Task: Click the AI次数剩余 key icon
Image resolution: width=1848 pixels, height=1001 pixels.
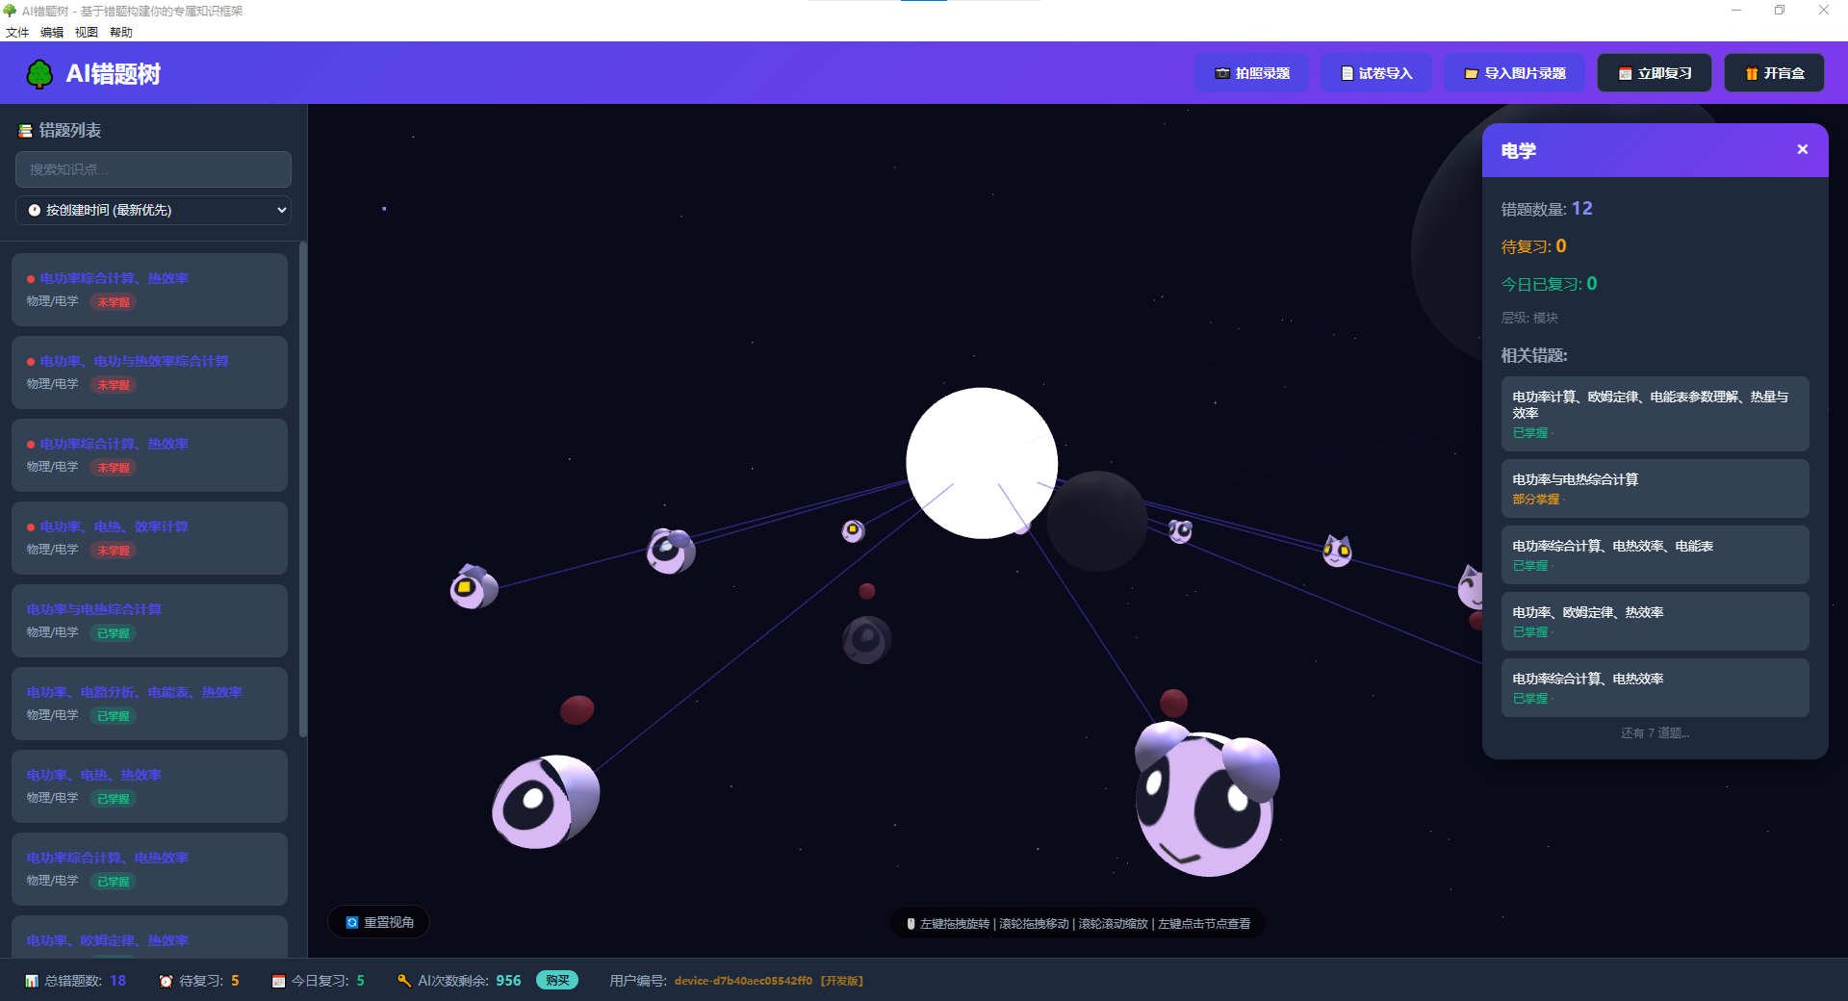Action: [x=404, y=981]
